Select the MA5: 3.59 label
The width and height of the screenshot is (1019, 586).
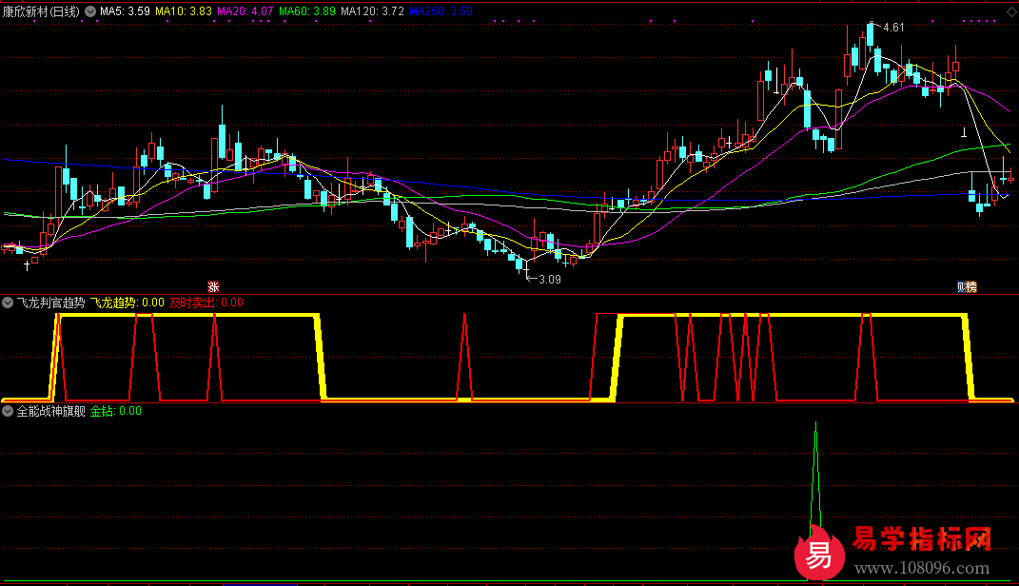(x=125, y=11)
